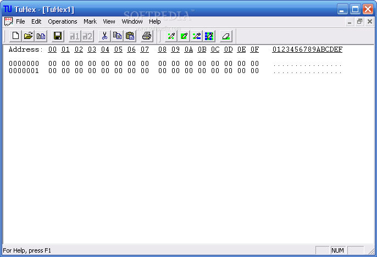Screen dimensions: 377x257
Task: Click the compare two documents icon
Action: click(41, 36)
